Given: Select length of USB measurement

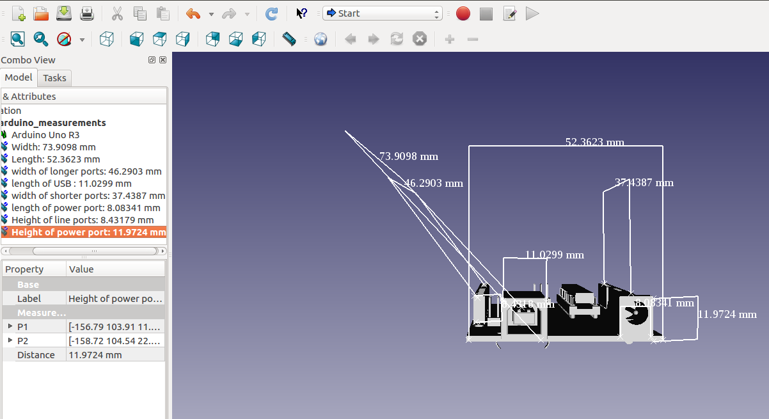Looking at the screenshot, I should point(71,184).
